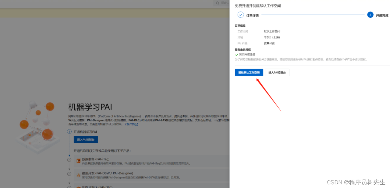Click the green check beside 您已完成授权
Image resolution: width=390 pixels, height=188 pixels.
pyautogui.click(x=237, y=55)
